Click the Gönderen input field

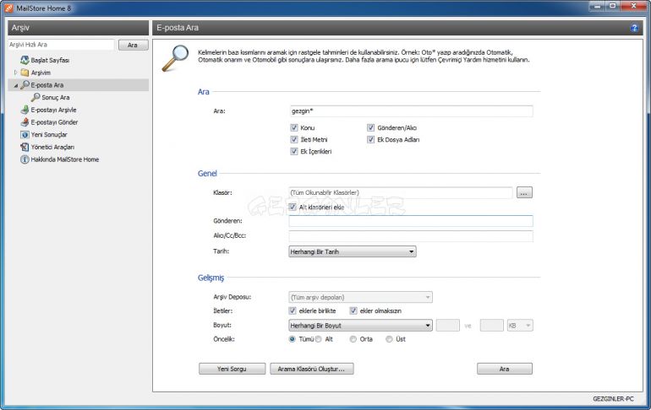coord(411,221)
